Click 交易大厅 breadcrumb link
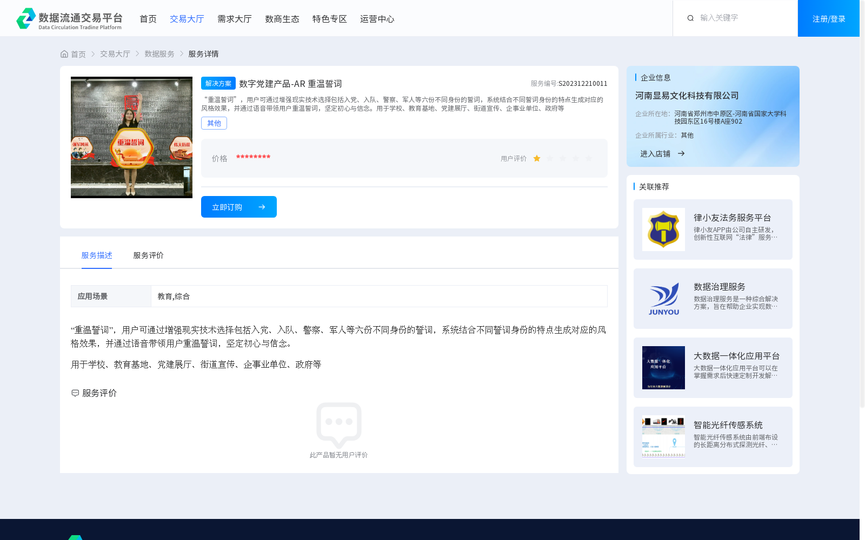The image size is (865, 540). click(115, 54)
